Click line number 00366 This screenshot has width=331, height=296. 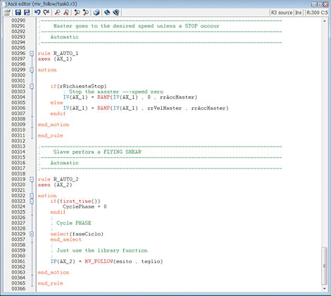(18, 289)
